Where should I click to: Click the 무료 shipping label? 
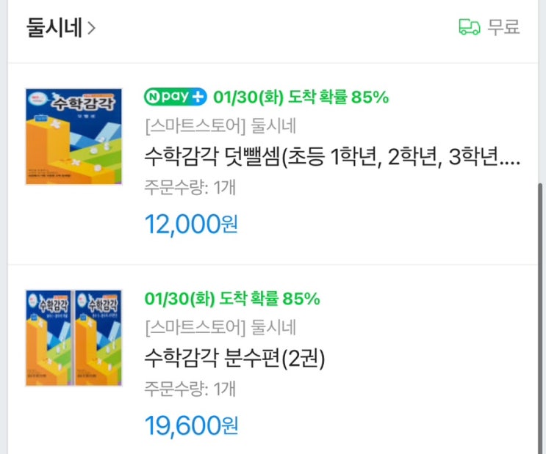pyautogui.click(x=504, y=27)
